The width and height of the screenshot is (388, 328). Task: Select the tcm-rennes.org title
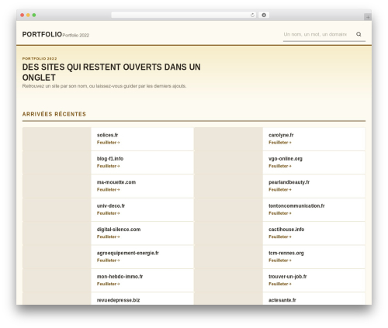point(286,253)
